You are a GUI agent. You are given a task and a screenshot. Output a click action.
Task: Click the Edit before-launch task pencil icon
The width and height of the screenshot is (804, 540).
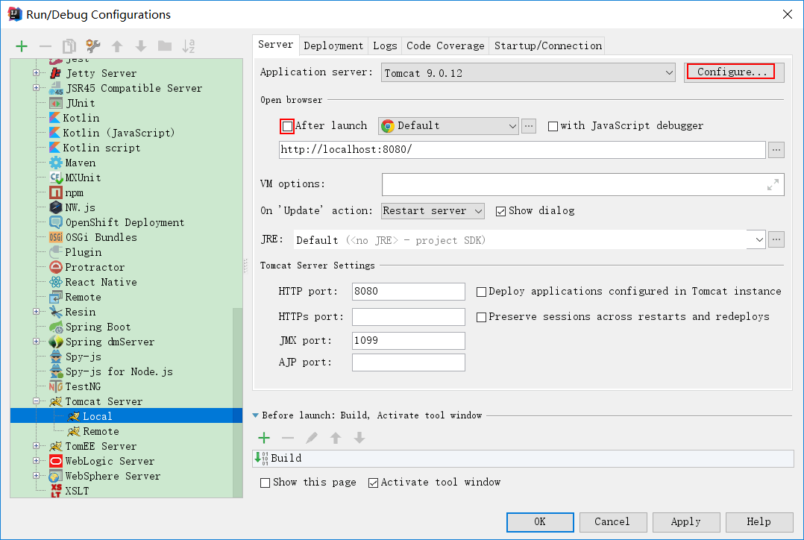pyautogui.click(x=311, y=438)
